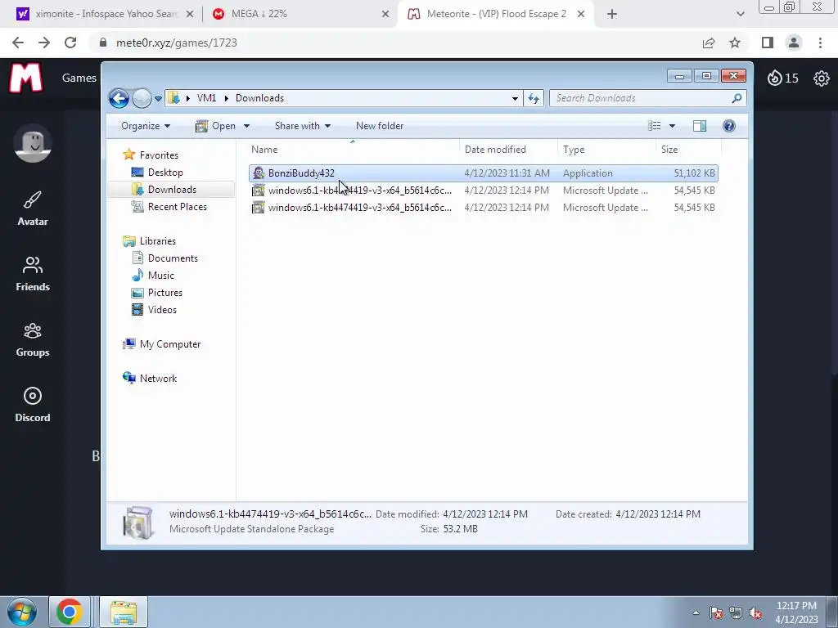
Task: Click the Explorer back navigation arrow
Action: 119,98
